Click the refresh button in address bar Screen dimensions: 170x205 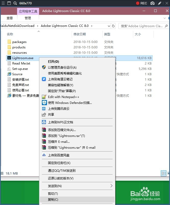tap(113, 26)
